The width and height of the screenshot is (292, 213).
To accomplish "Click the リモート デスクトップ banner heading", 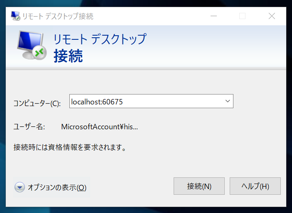I will (x=100, y=39).
